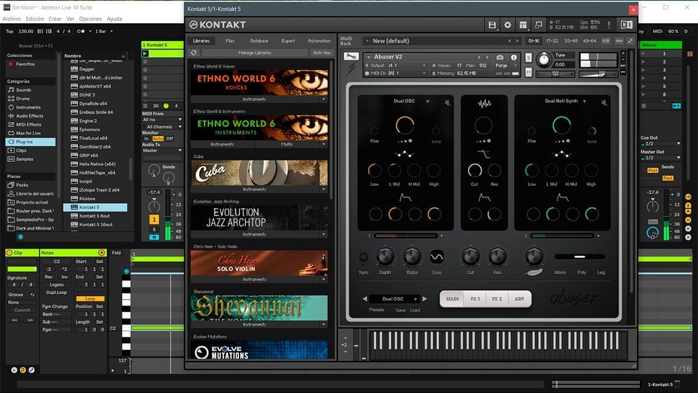Select Kontakt 5 in Ableton plug-in list
This screenshot has width=698, height=393.
tap(95, 207)
